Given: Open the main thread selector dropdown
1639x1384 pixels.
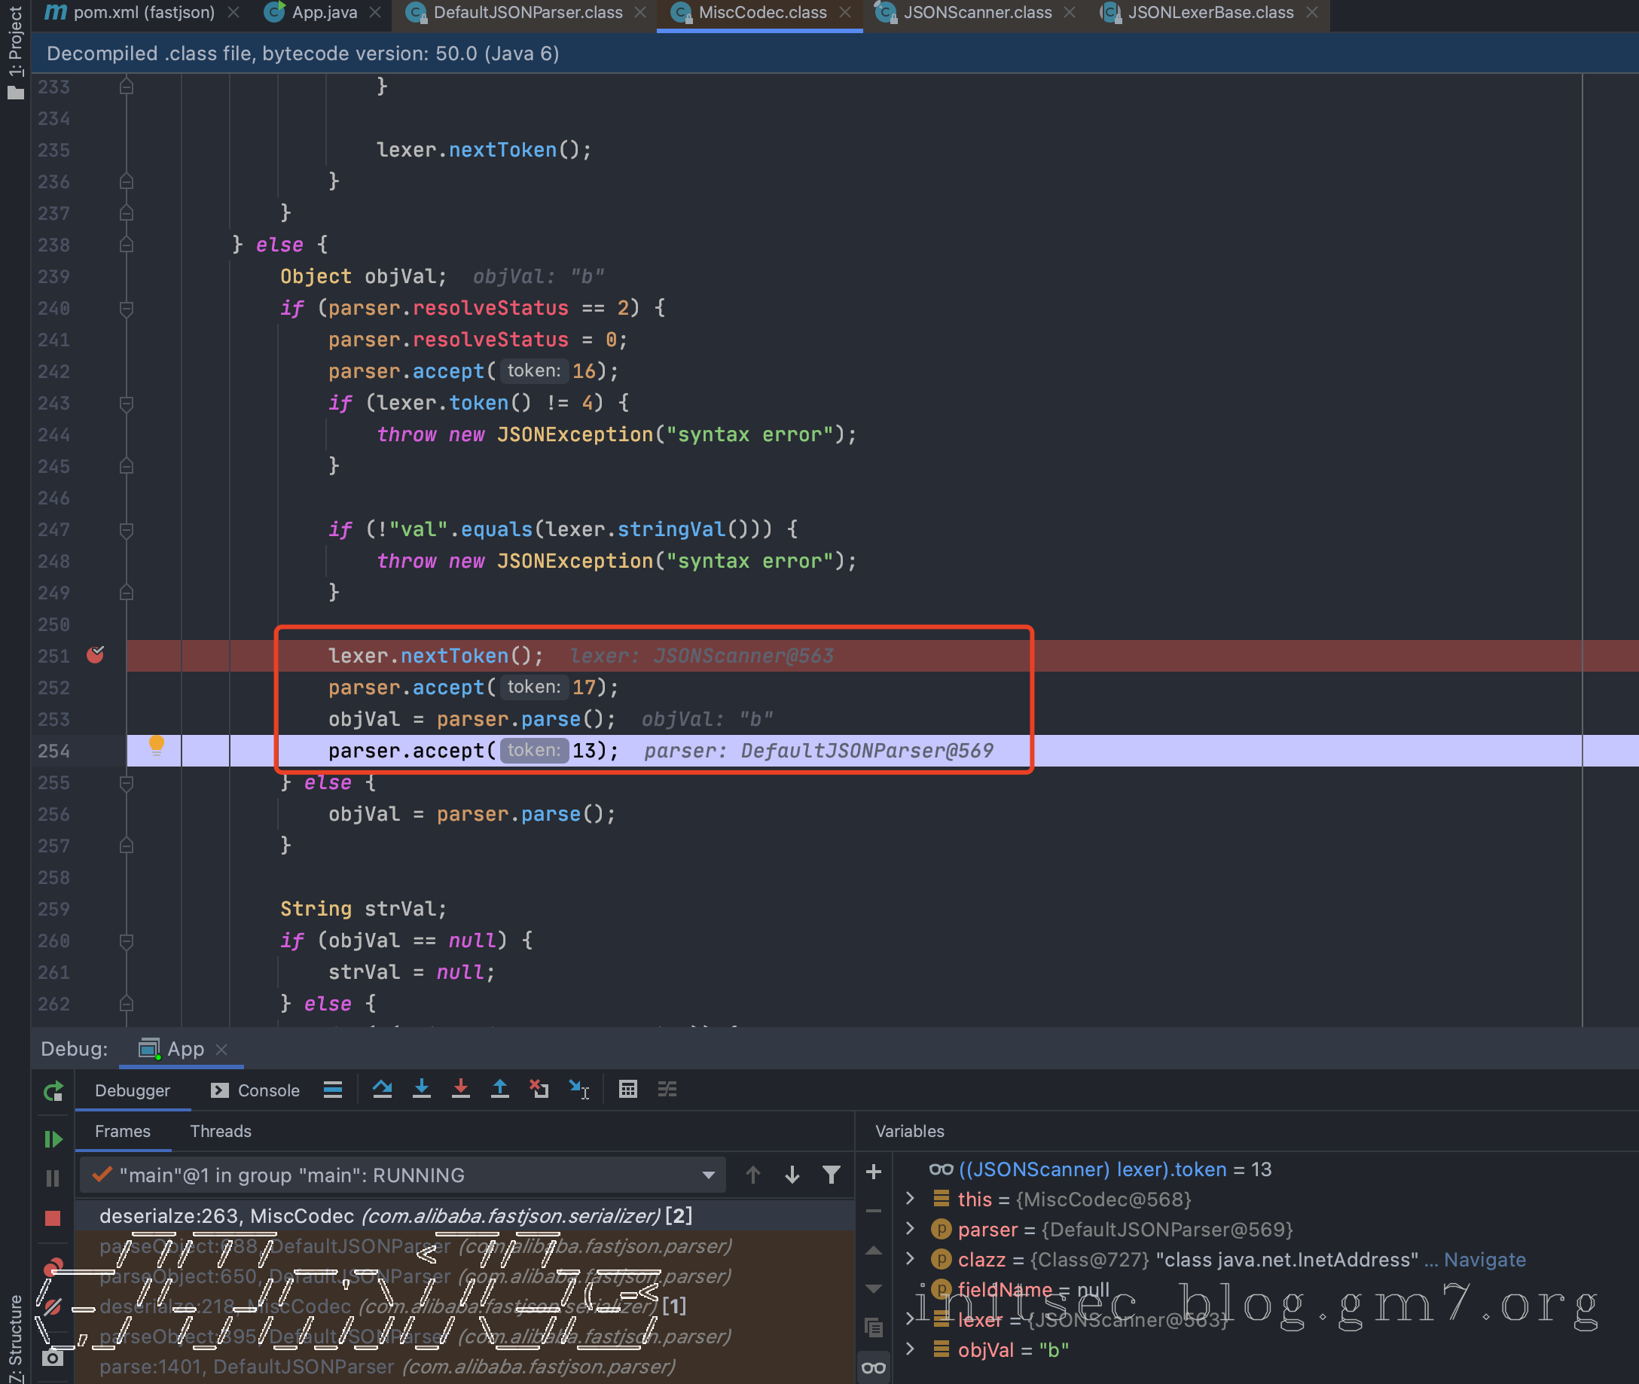Looking at the screenshot, I should tap(708, 1175).
